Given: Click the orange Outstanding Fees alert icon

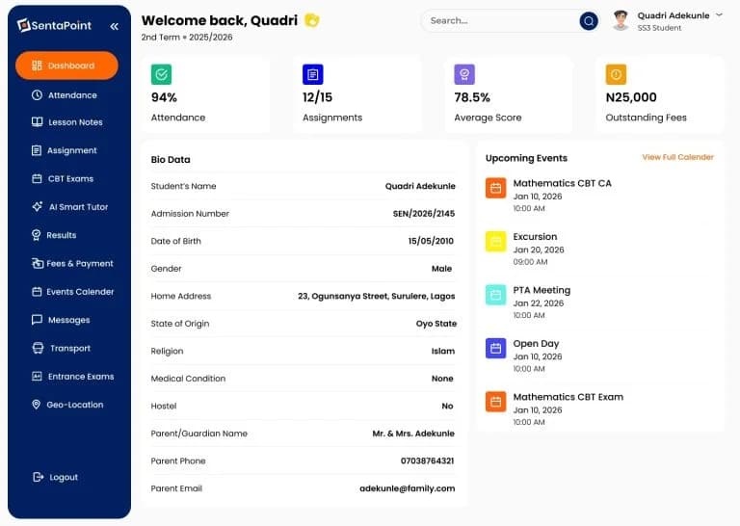Looking at the screenshot, I should point(616,74).
